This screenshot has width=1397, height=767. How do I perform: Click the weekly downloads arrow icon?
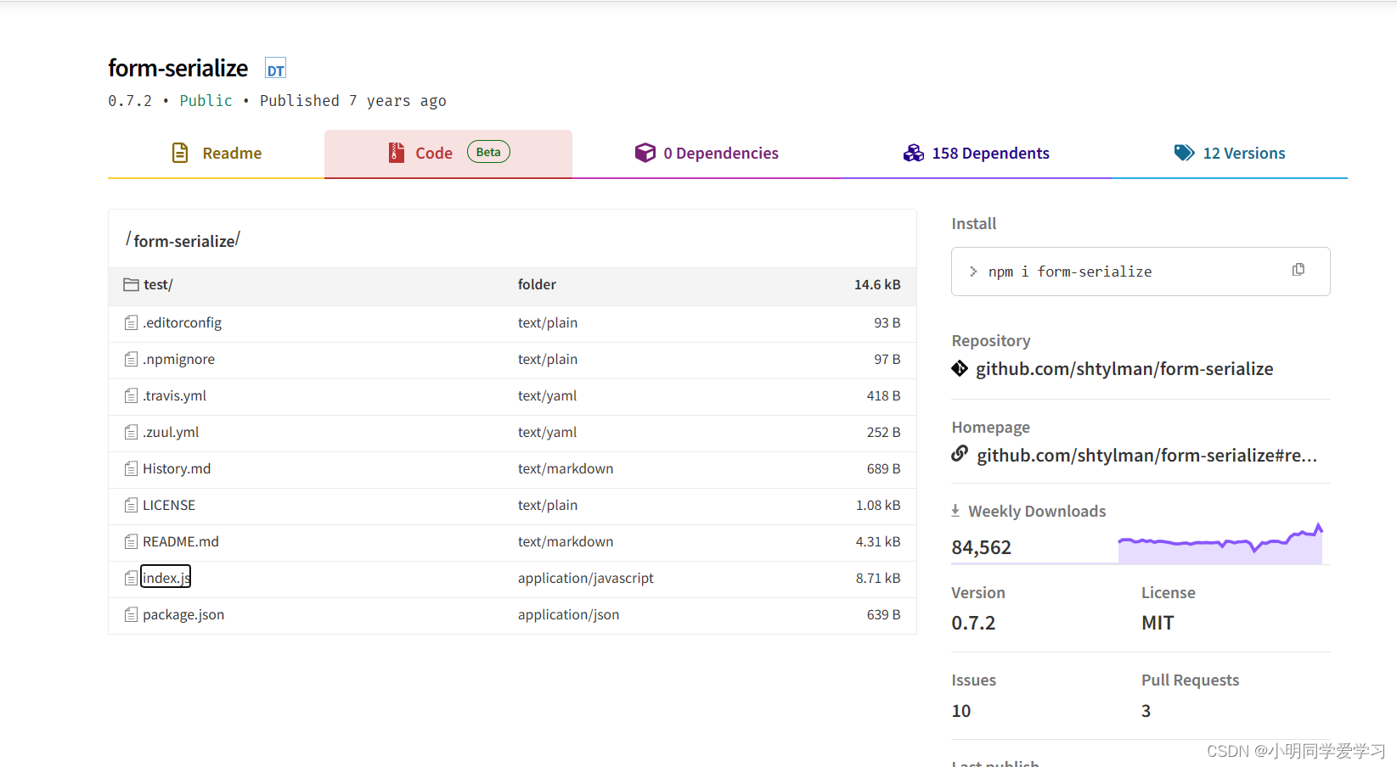[955, 511]
